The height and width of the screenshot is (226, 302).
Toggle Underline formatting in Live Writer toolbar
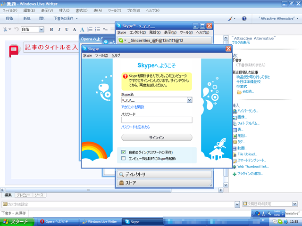click(x=67, y=29)
